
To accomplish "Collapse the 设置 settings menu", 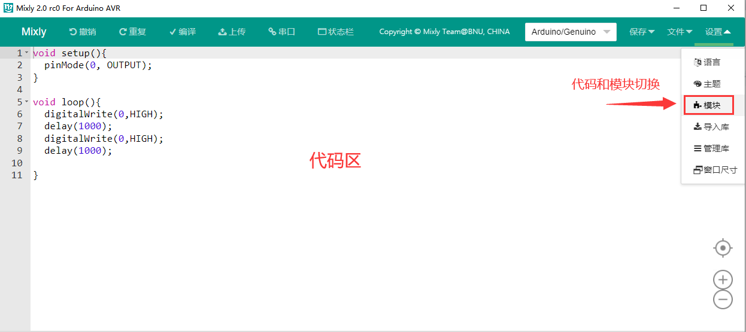I will pos(717,32).
